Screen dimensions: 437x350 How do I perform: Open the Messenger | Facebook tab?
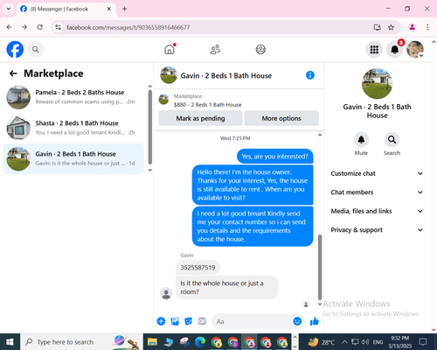coord(66,9)
